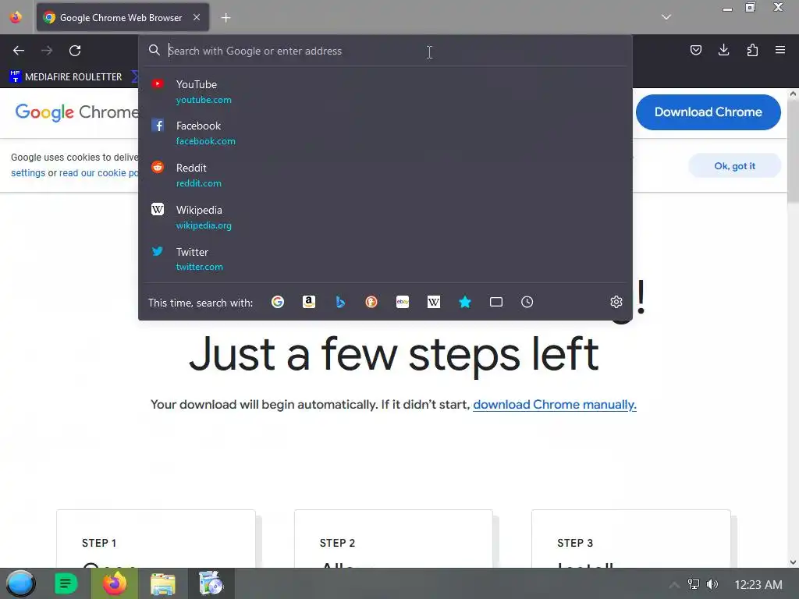This screenshot has width=799, height=599.
Task: Close the Google Chrome Web Browser tab
Action: click(197, 17)
